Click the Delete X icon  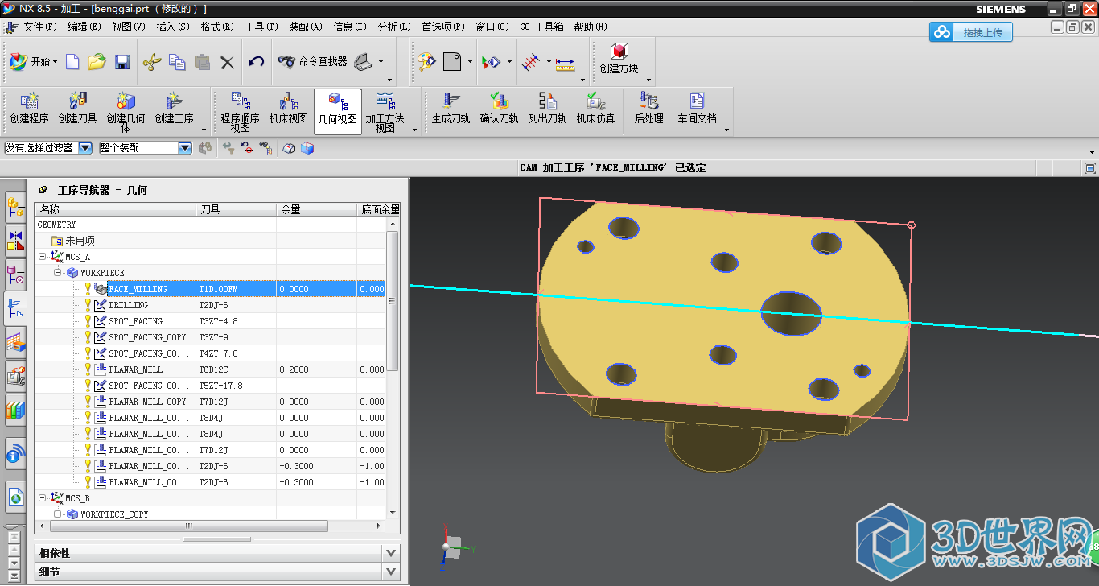point(227,61)
